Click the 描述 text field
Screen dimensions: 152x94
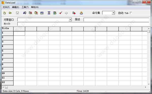116,20
